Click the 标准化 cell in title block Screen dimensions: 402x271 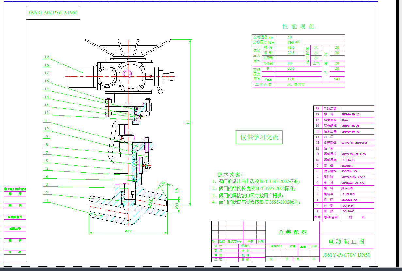click(245, 246)
